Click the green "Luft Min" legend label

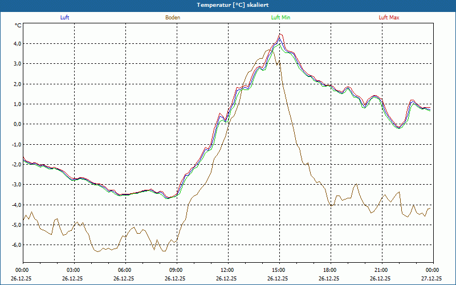coord(282,18)
